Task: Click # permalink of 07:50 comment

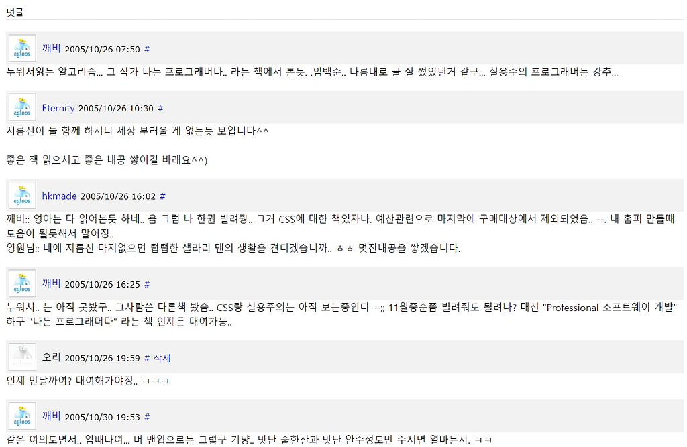Action: 147,49
